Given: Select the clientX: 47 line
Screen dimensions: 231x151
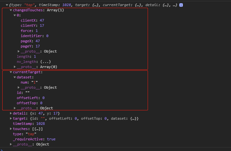Looking at the screenshot, I should tap(32, 20).
